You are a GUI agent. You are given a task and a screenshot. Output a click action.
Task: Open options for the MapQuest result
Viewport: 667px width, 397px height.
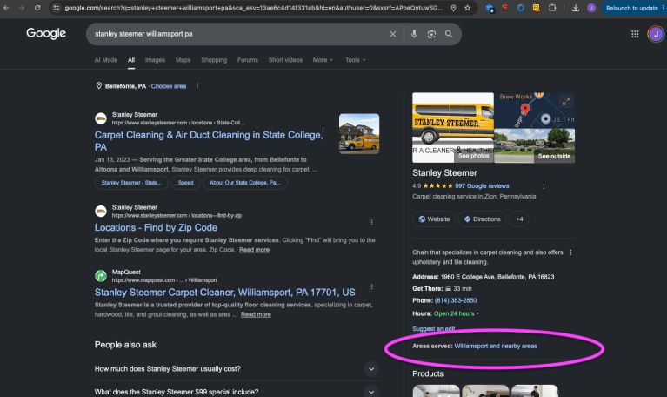pyautogui.click(x=372, y=287)
